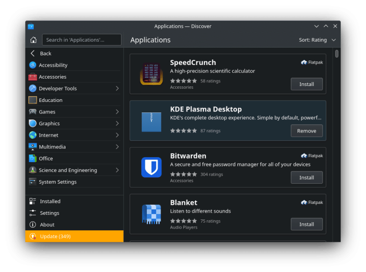Open the Installed page label

click(50, 201)
